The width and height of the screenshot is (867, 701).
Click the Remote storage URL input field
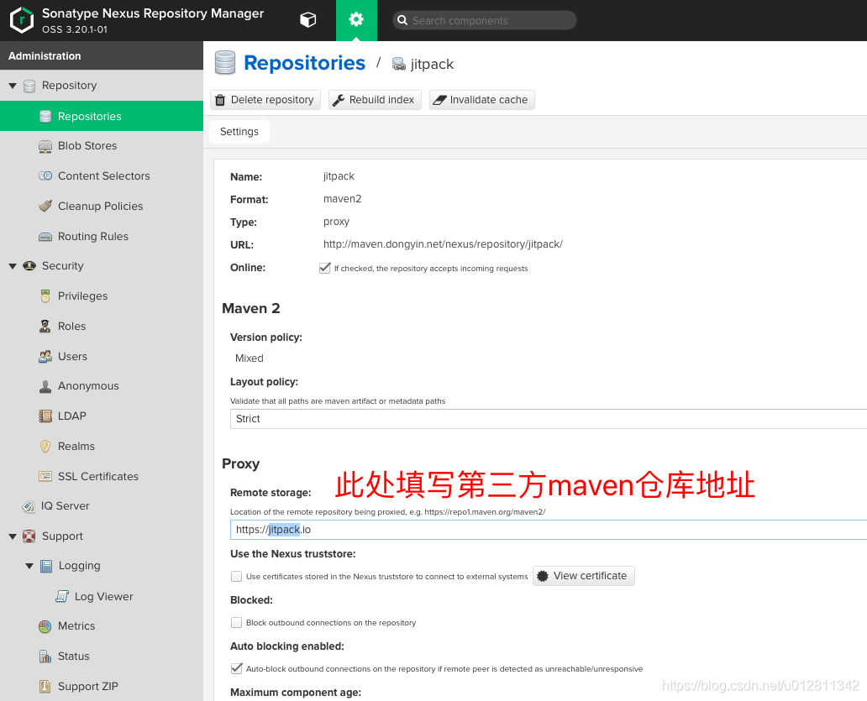coord(549,529)
